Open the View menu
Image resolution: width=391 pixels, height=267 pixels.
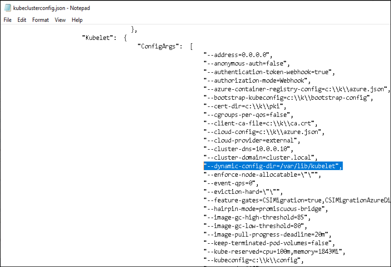[60, 20]
